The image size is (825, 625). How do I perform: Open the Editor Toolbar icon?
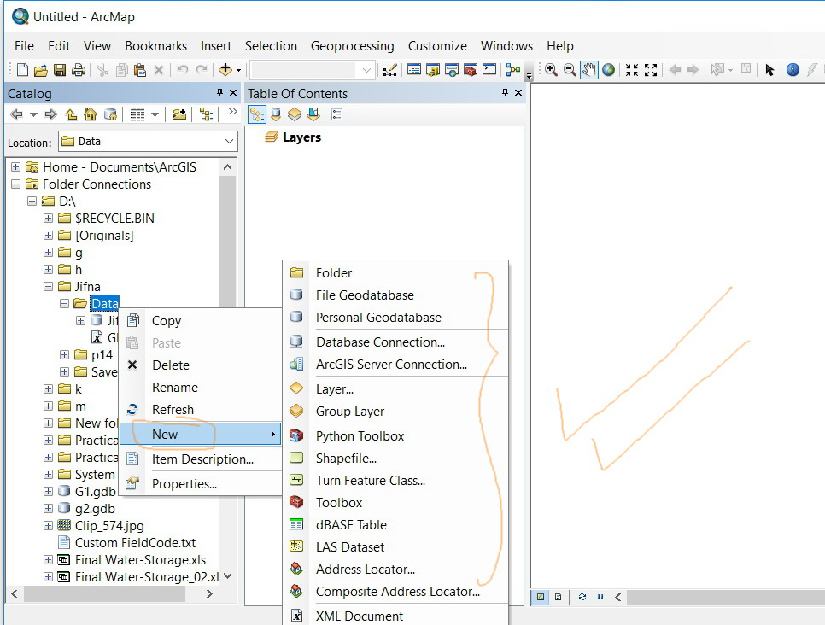coord(390,70)
